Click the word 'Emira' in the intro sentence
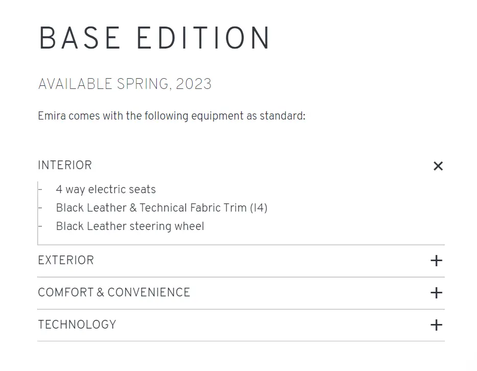 [x=52, y=116]
